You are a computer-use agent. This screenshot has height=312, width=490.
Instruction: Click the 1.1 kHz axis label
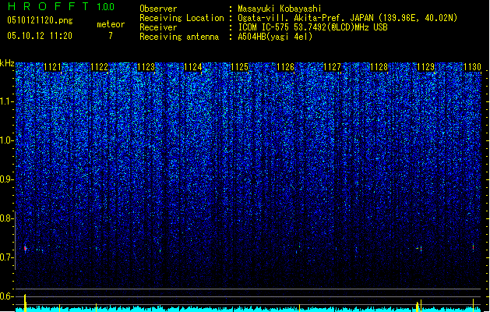pos(7,101)
